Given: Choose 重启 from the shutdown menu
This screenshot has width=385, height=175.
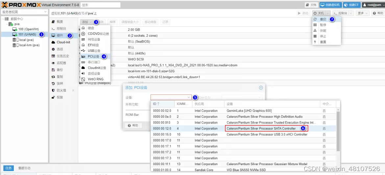Looking at the screenshot, I should click(326, 19).
